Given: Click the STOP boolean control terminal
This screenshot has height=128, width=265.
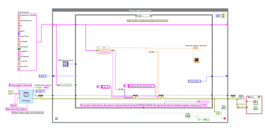Looking at the screenshot, I should (188, 116).
